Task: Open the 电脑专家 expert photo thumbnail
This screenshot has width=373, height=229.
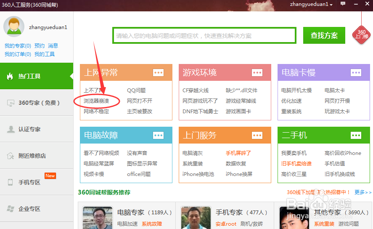Action: point(98,218)
